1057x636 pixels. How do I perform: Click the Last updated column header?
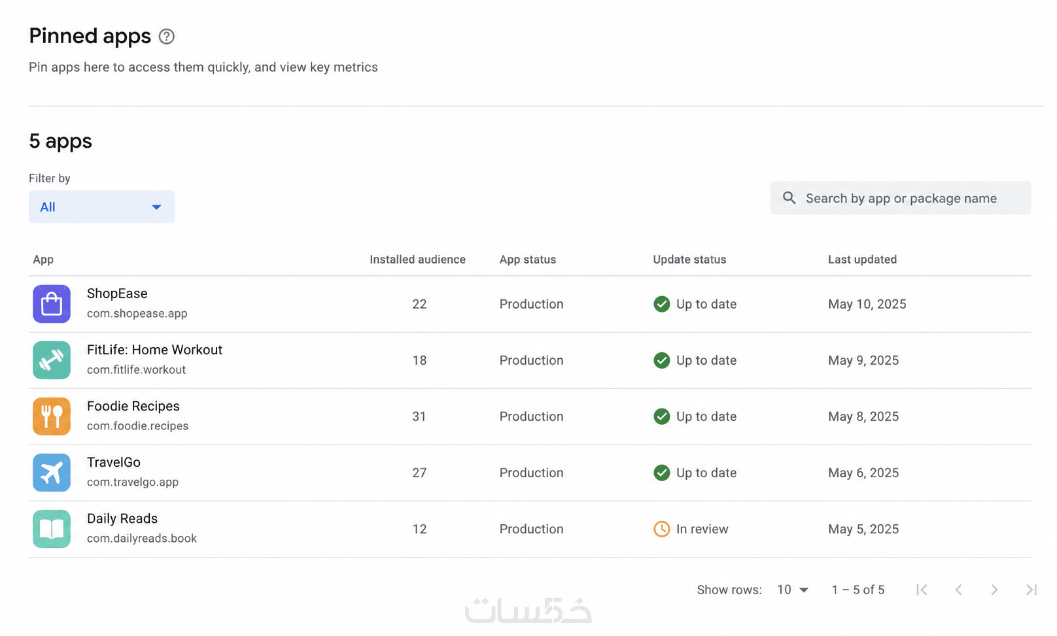(x=862, y=259)
